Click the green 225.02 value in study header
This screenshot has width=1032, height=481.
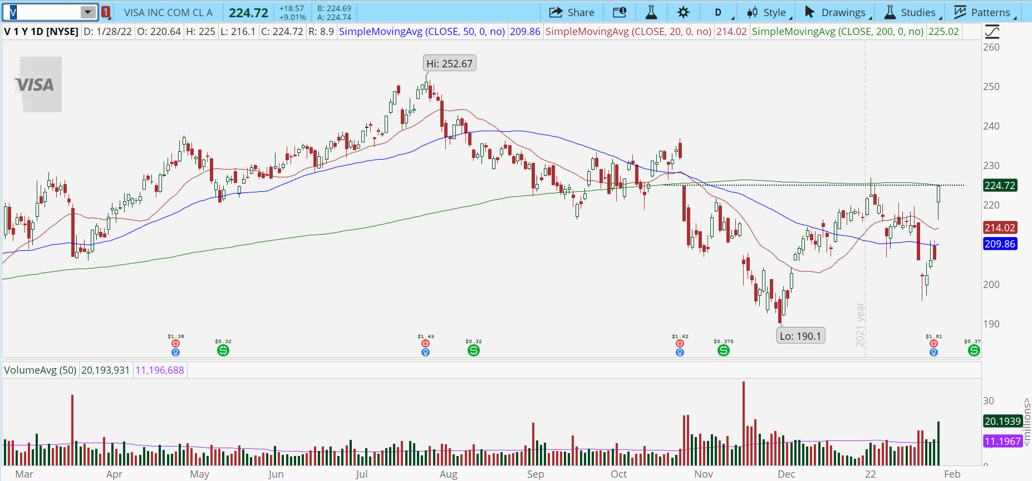point(943,32)
